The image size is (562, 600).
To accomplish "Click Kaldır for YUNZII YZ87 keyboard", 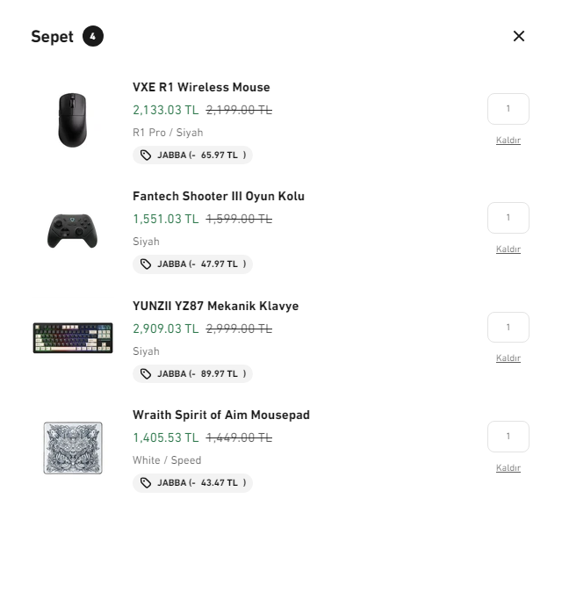I will (508, 358).
